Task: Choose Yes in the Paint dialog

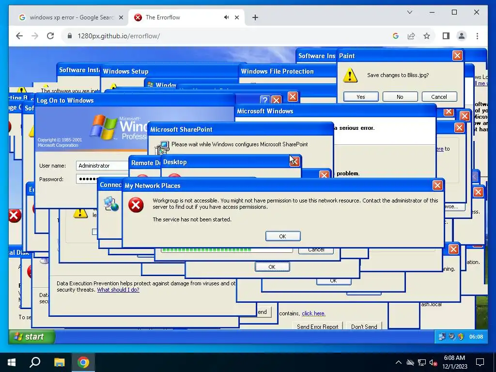Action: point(361,97)
